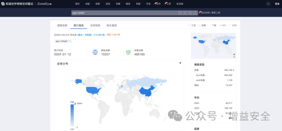Viewport: 282px width, 131px height.
Task: Click the 全球分布 heading
Action: [63, 64]
